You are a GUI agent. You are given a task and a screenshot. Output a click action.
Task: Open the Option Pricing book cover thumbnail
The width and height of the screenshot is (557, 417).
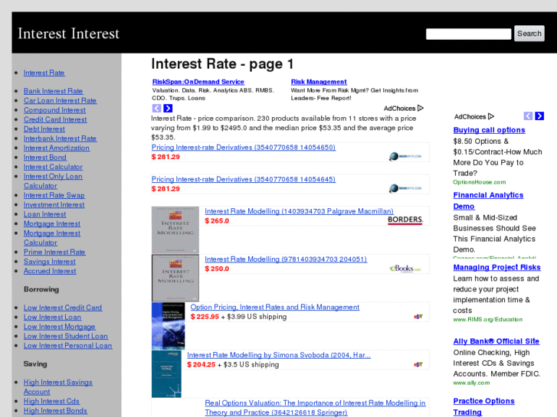click(x=169, y=326)
